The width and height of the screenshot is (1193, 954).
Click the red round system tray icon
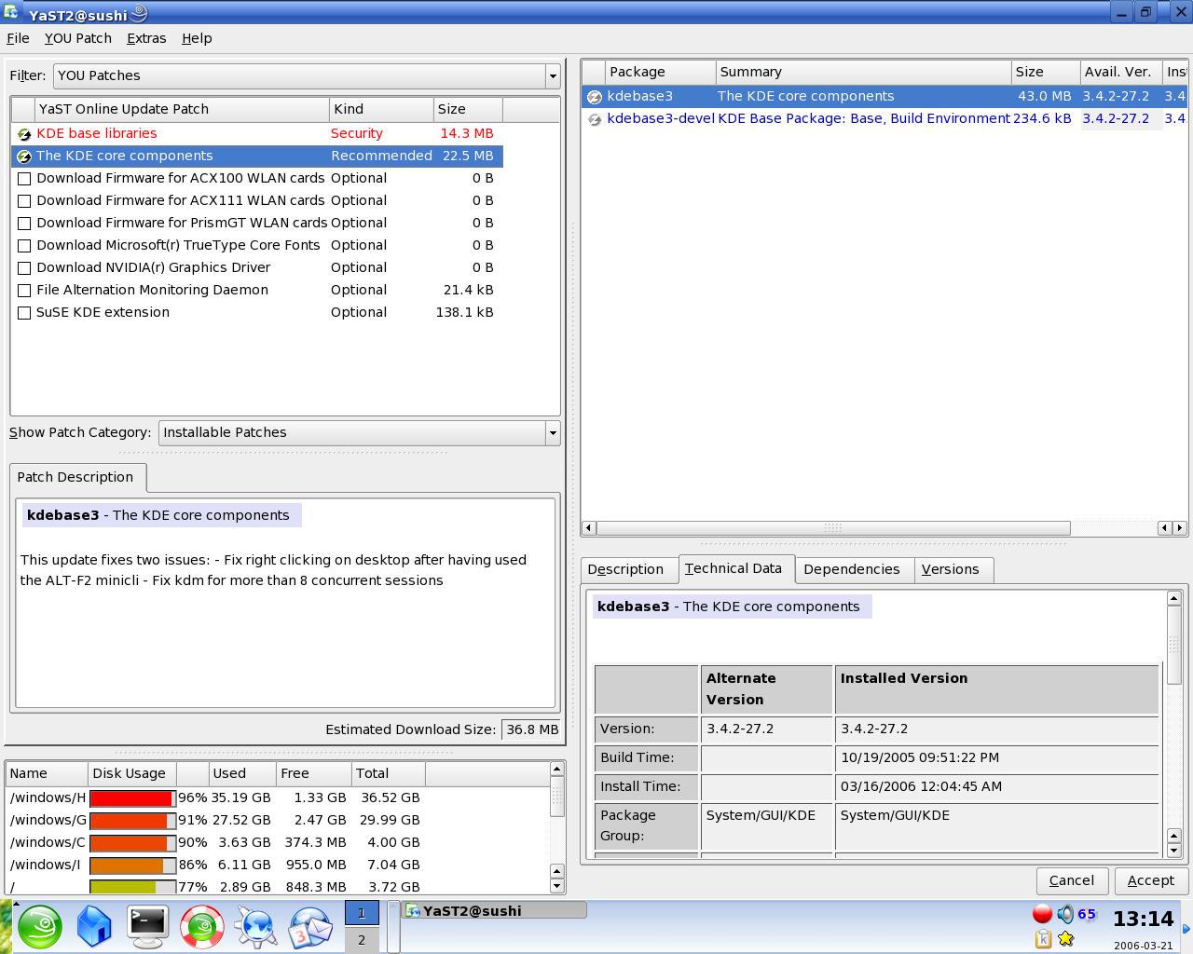(x=1043, y=914)
